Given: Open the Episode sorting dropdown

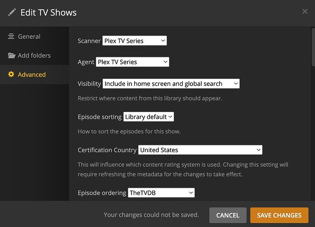Looking at the screenshot, I should click(148, 117).
